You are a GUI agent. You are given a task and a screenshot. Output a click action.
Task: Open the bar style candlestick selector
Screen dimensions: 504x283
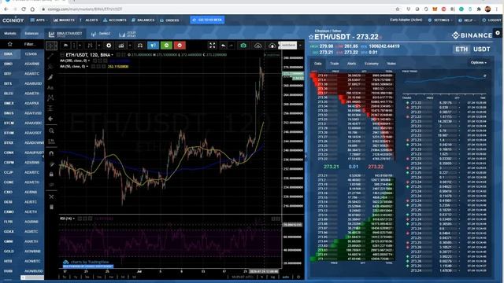[x=90, y=46]
